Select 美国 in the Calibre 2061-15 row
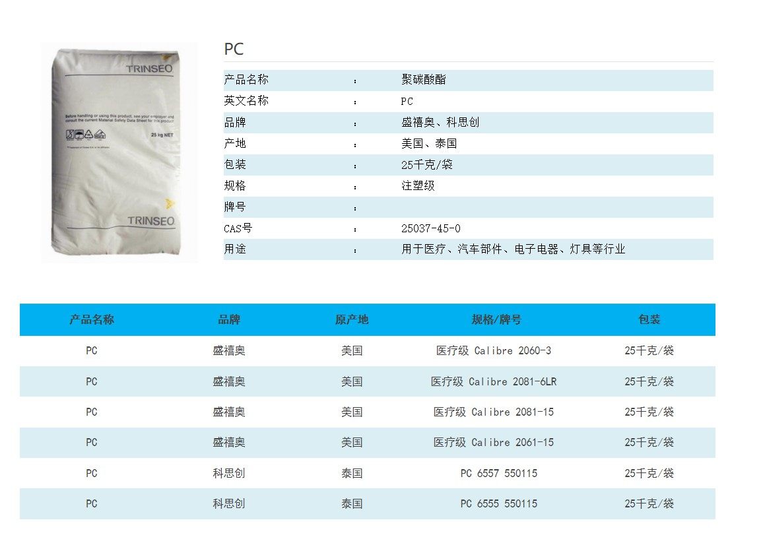Screen dimensions: 763x549 tap(352, 443)
